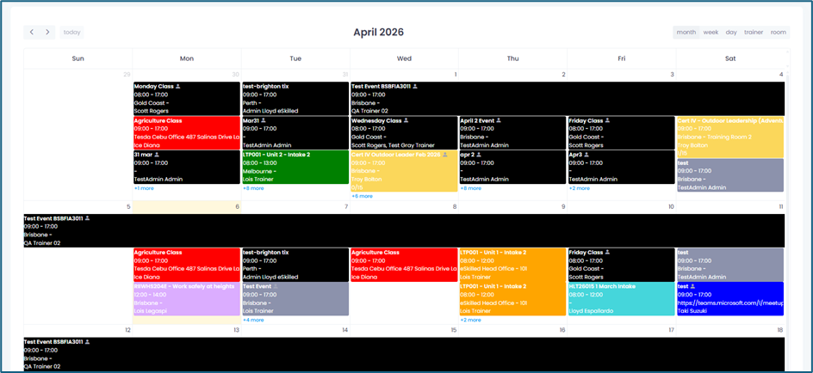
Task: Select the day view
Action: [731, 32]
